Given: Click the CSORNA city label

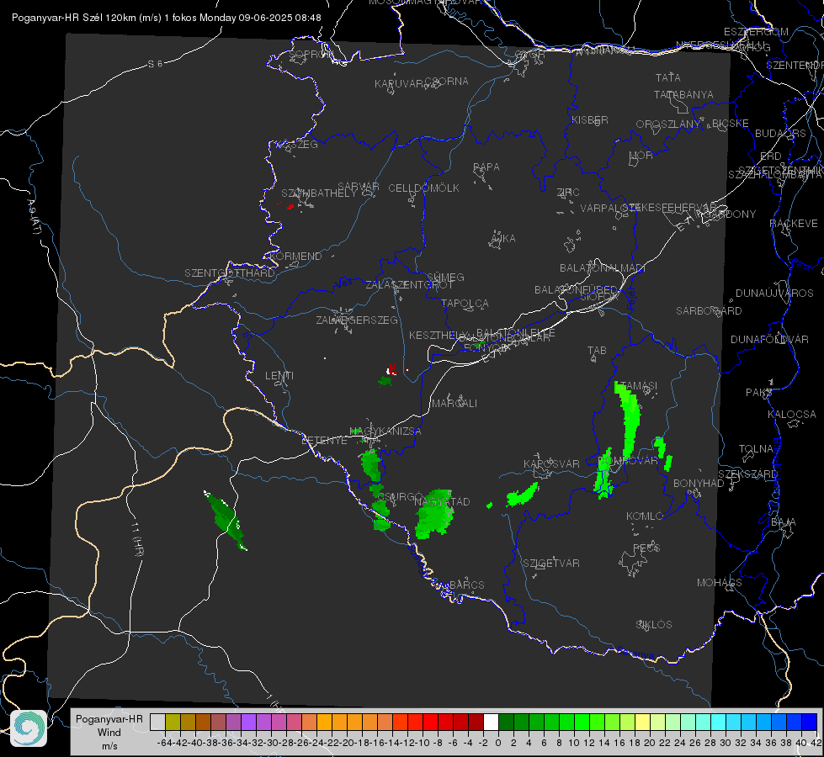Looking at the screenshot, I should click(447, 82).
